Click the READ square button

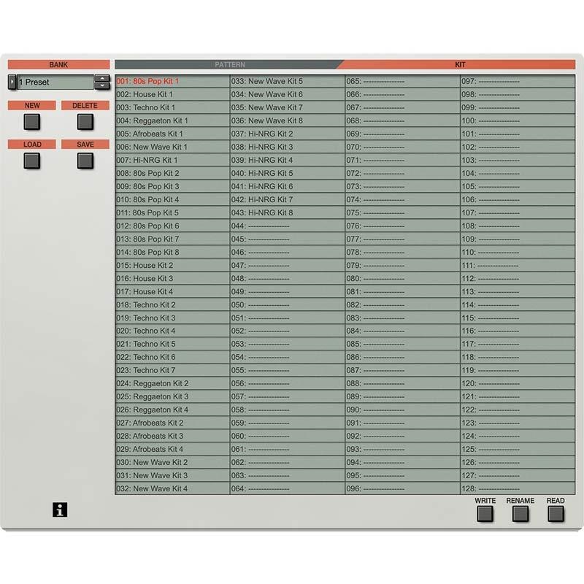(556, 514)
